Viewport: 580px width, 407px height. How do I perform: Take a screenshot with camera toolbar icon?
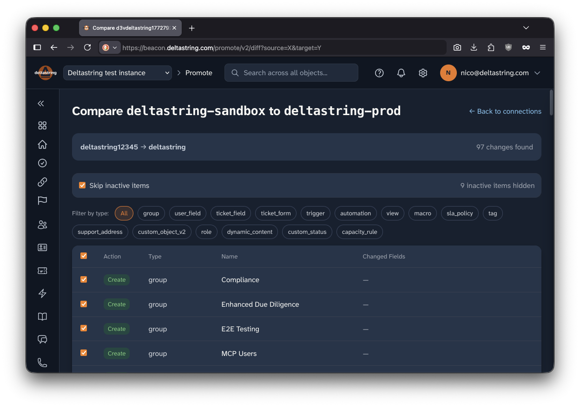[x=457, y=47]
